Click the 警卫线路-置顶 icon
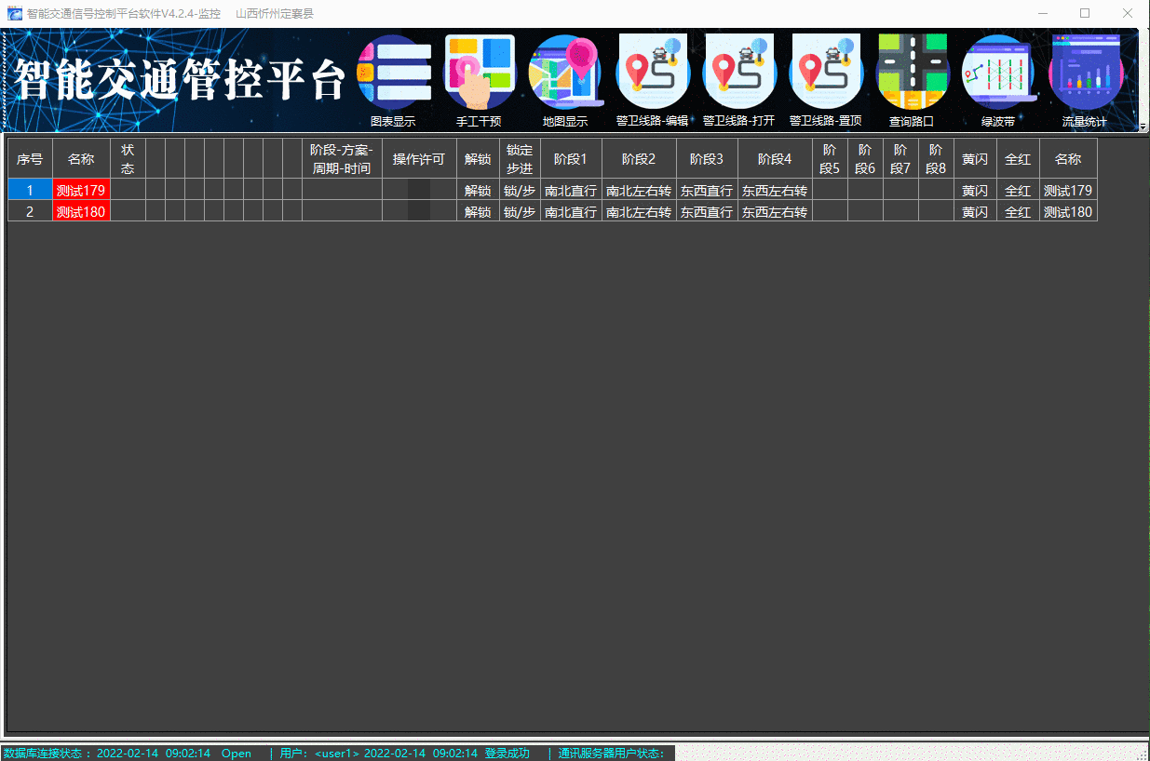The width and height of the screenshot is (1150, 761). click(x=825, y=74)
